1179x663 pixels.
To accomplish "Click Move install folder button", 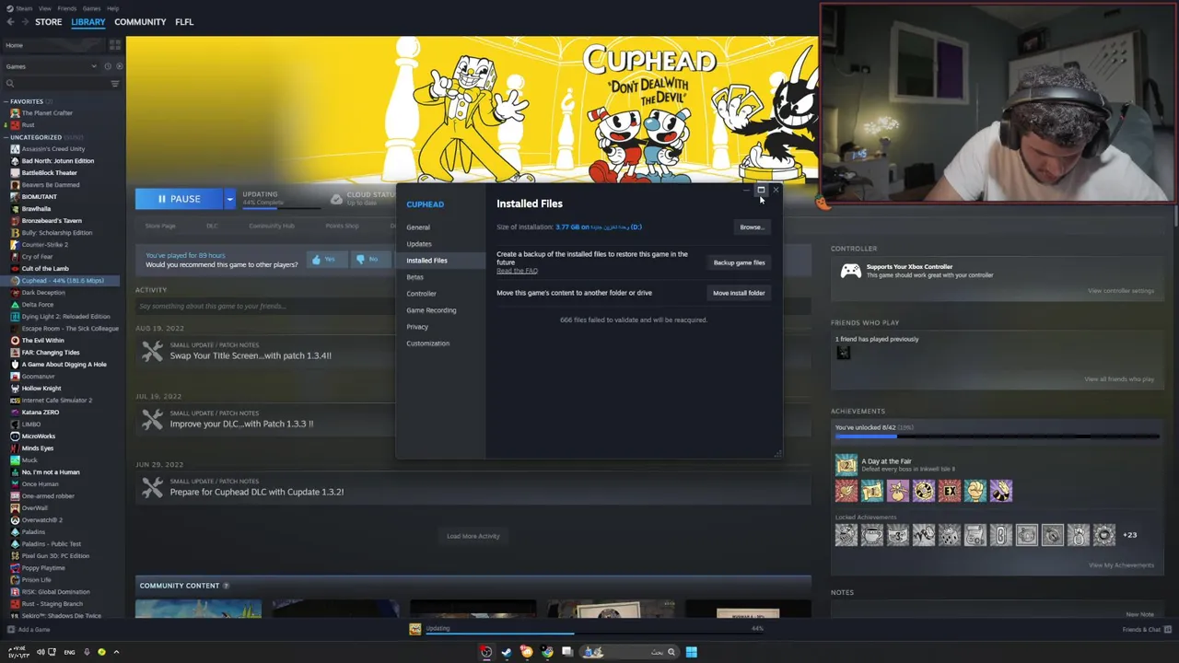I will pos(739,293).
